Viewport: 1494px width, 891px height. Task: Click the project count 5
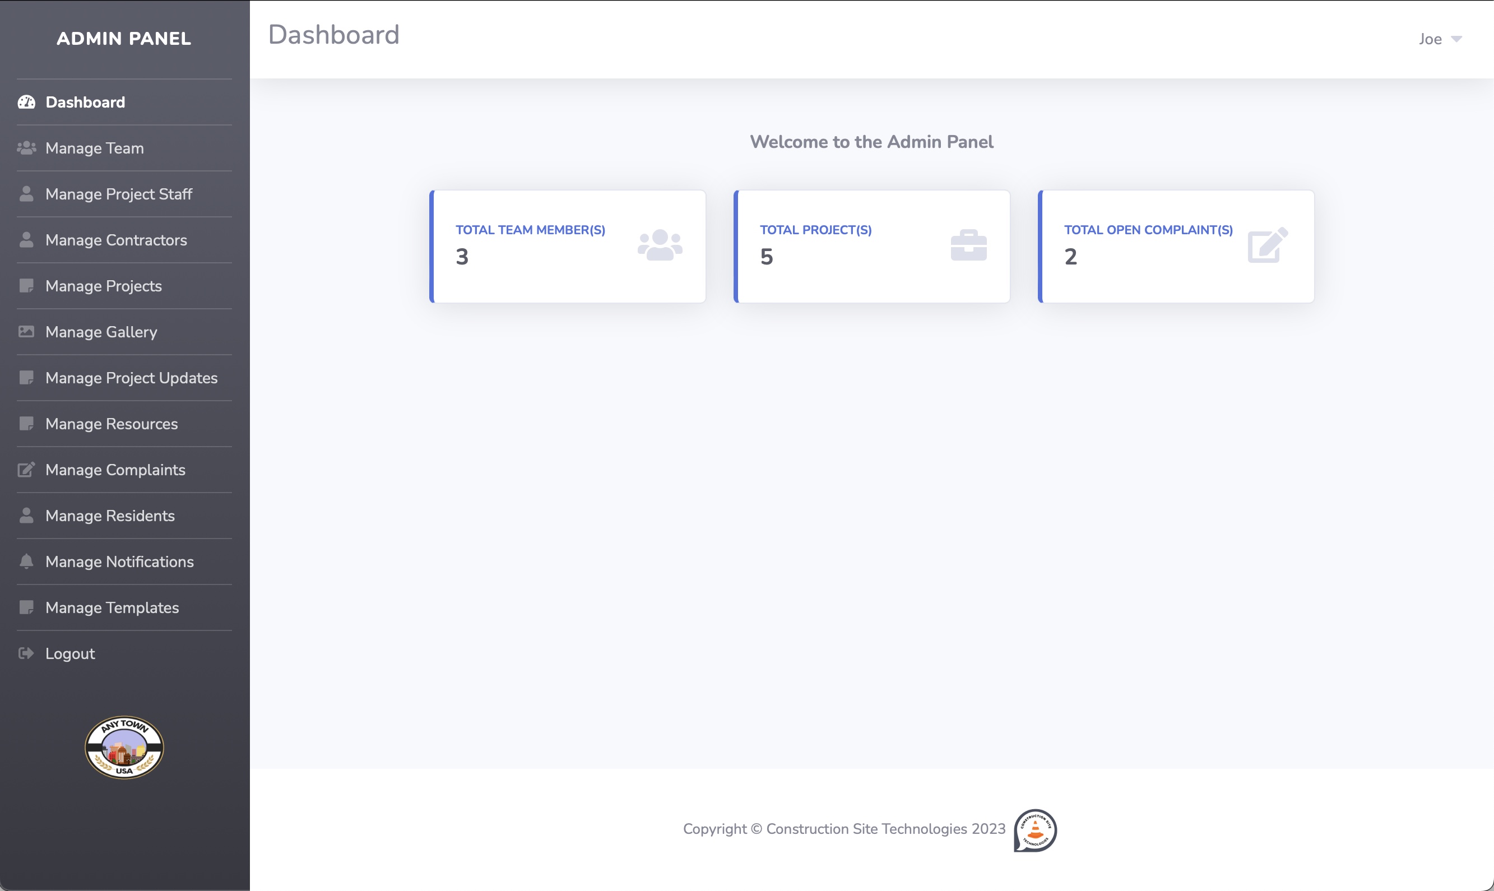[x=767, y=257]
